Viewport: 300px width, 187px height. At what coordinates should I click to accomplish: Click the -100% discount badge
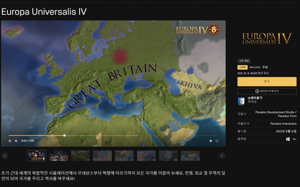point(243,67)
